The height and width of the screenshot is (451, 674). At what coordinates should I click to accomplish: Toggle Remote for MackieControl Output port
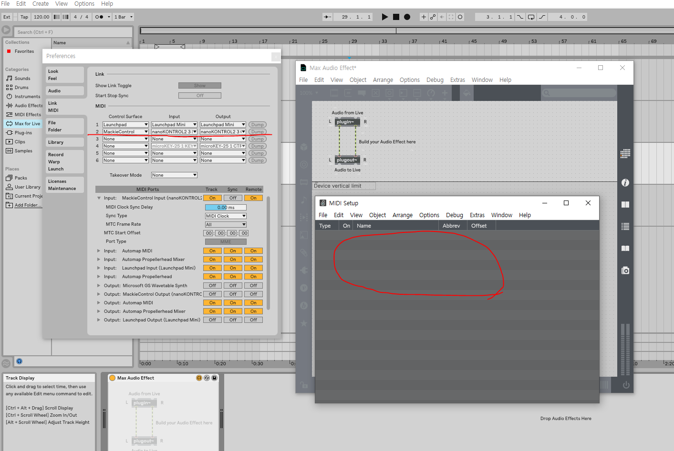[253, 294]
